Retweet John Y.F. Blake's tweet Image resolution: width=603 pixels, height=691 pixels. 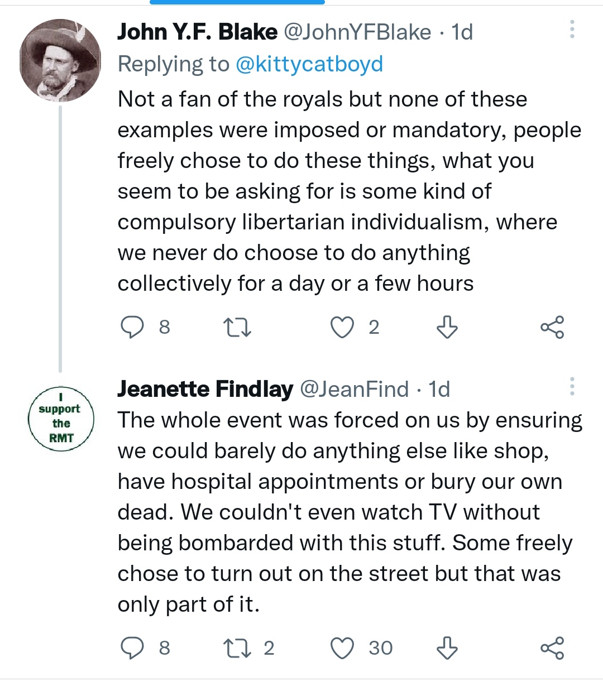pos(237,327)
